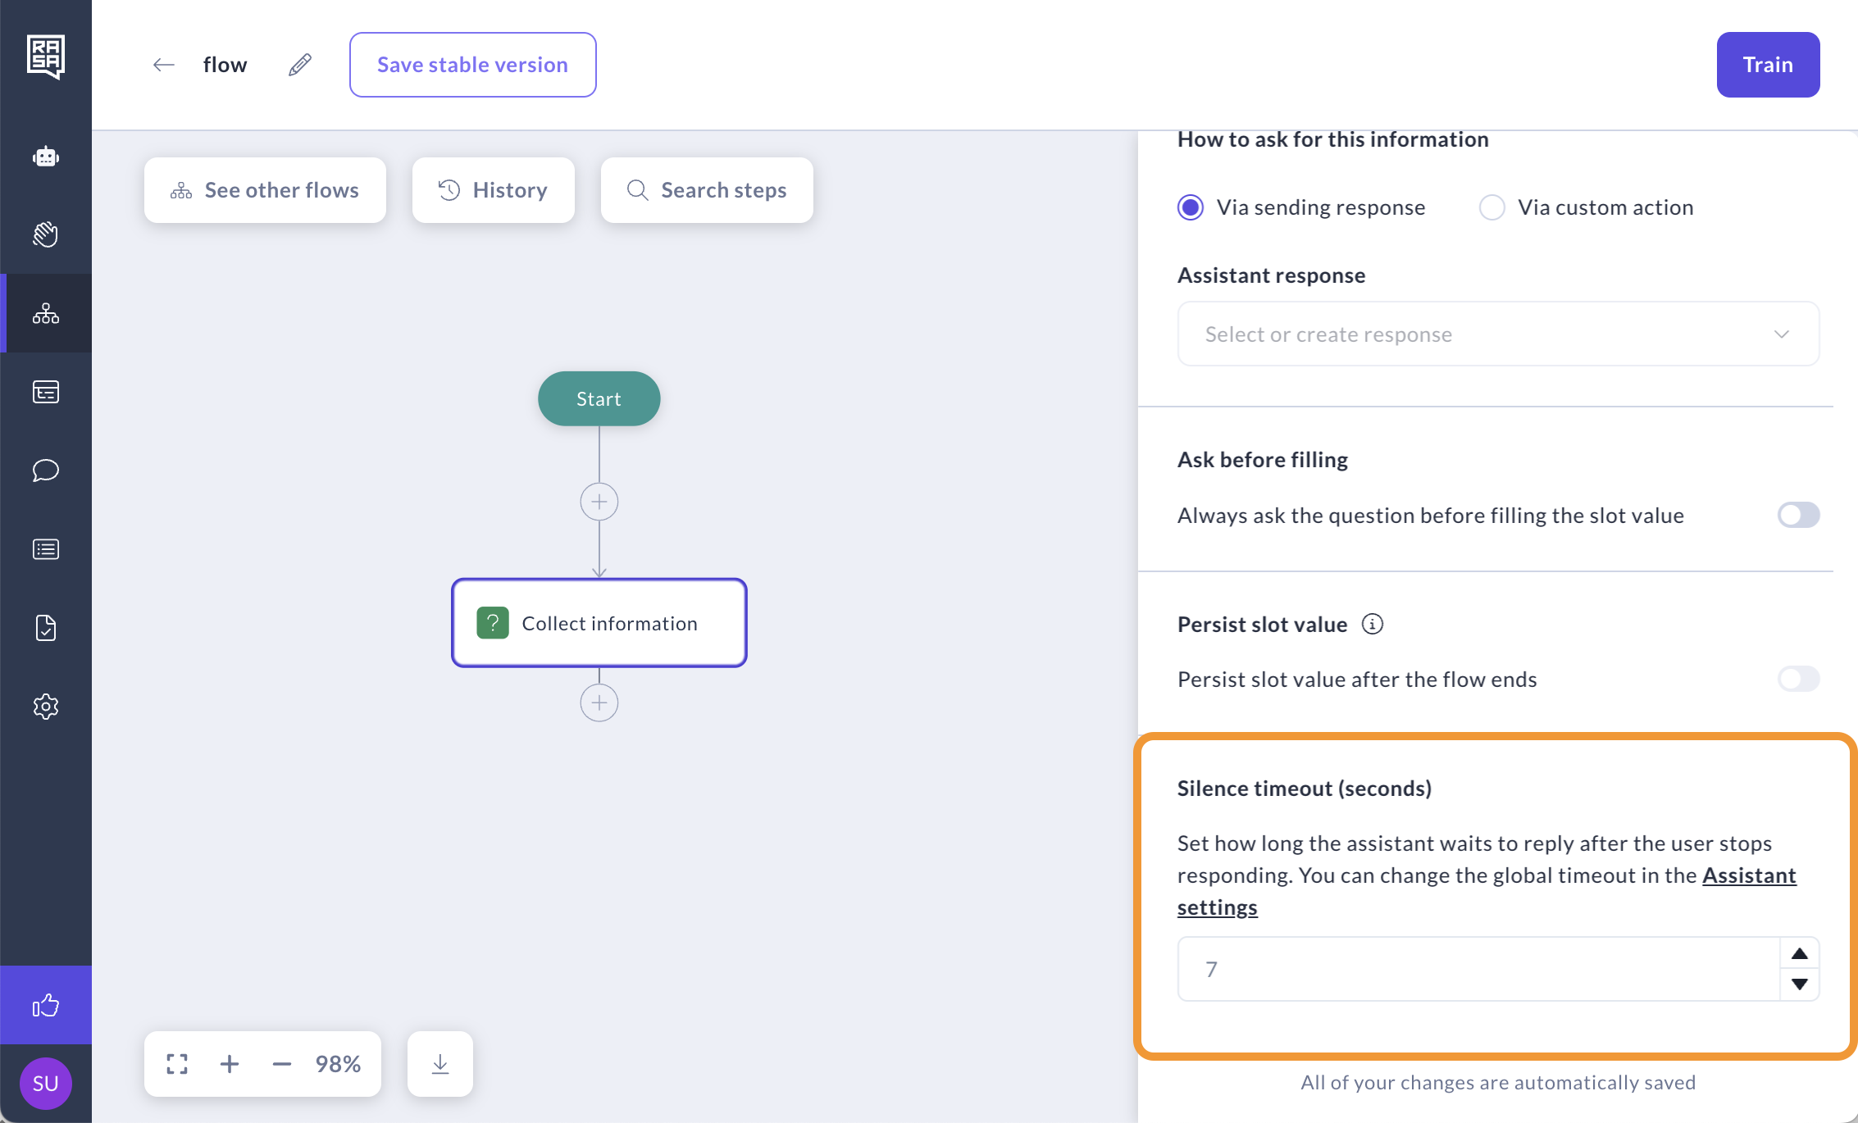Click the pencil icon to rename flow
Screen dimensions: 1858x1123
[300, 65]
